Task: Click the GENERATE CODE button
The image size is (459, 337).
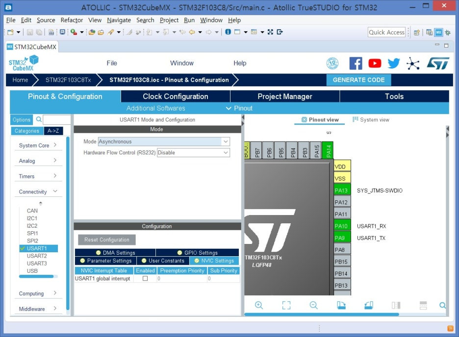Action: click(358, 80)
